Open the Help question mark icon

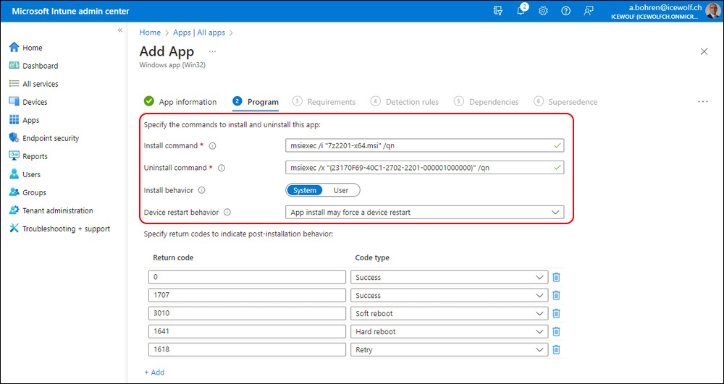565,11
